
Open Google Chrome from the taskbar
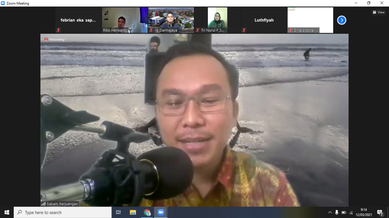(147, 213)
